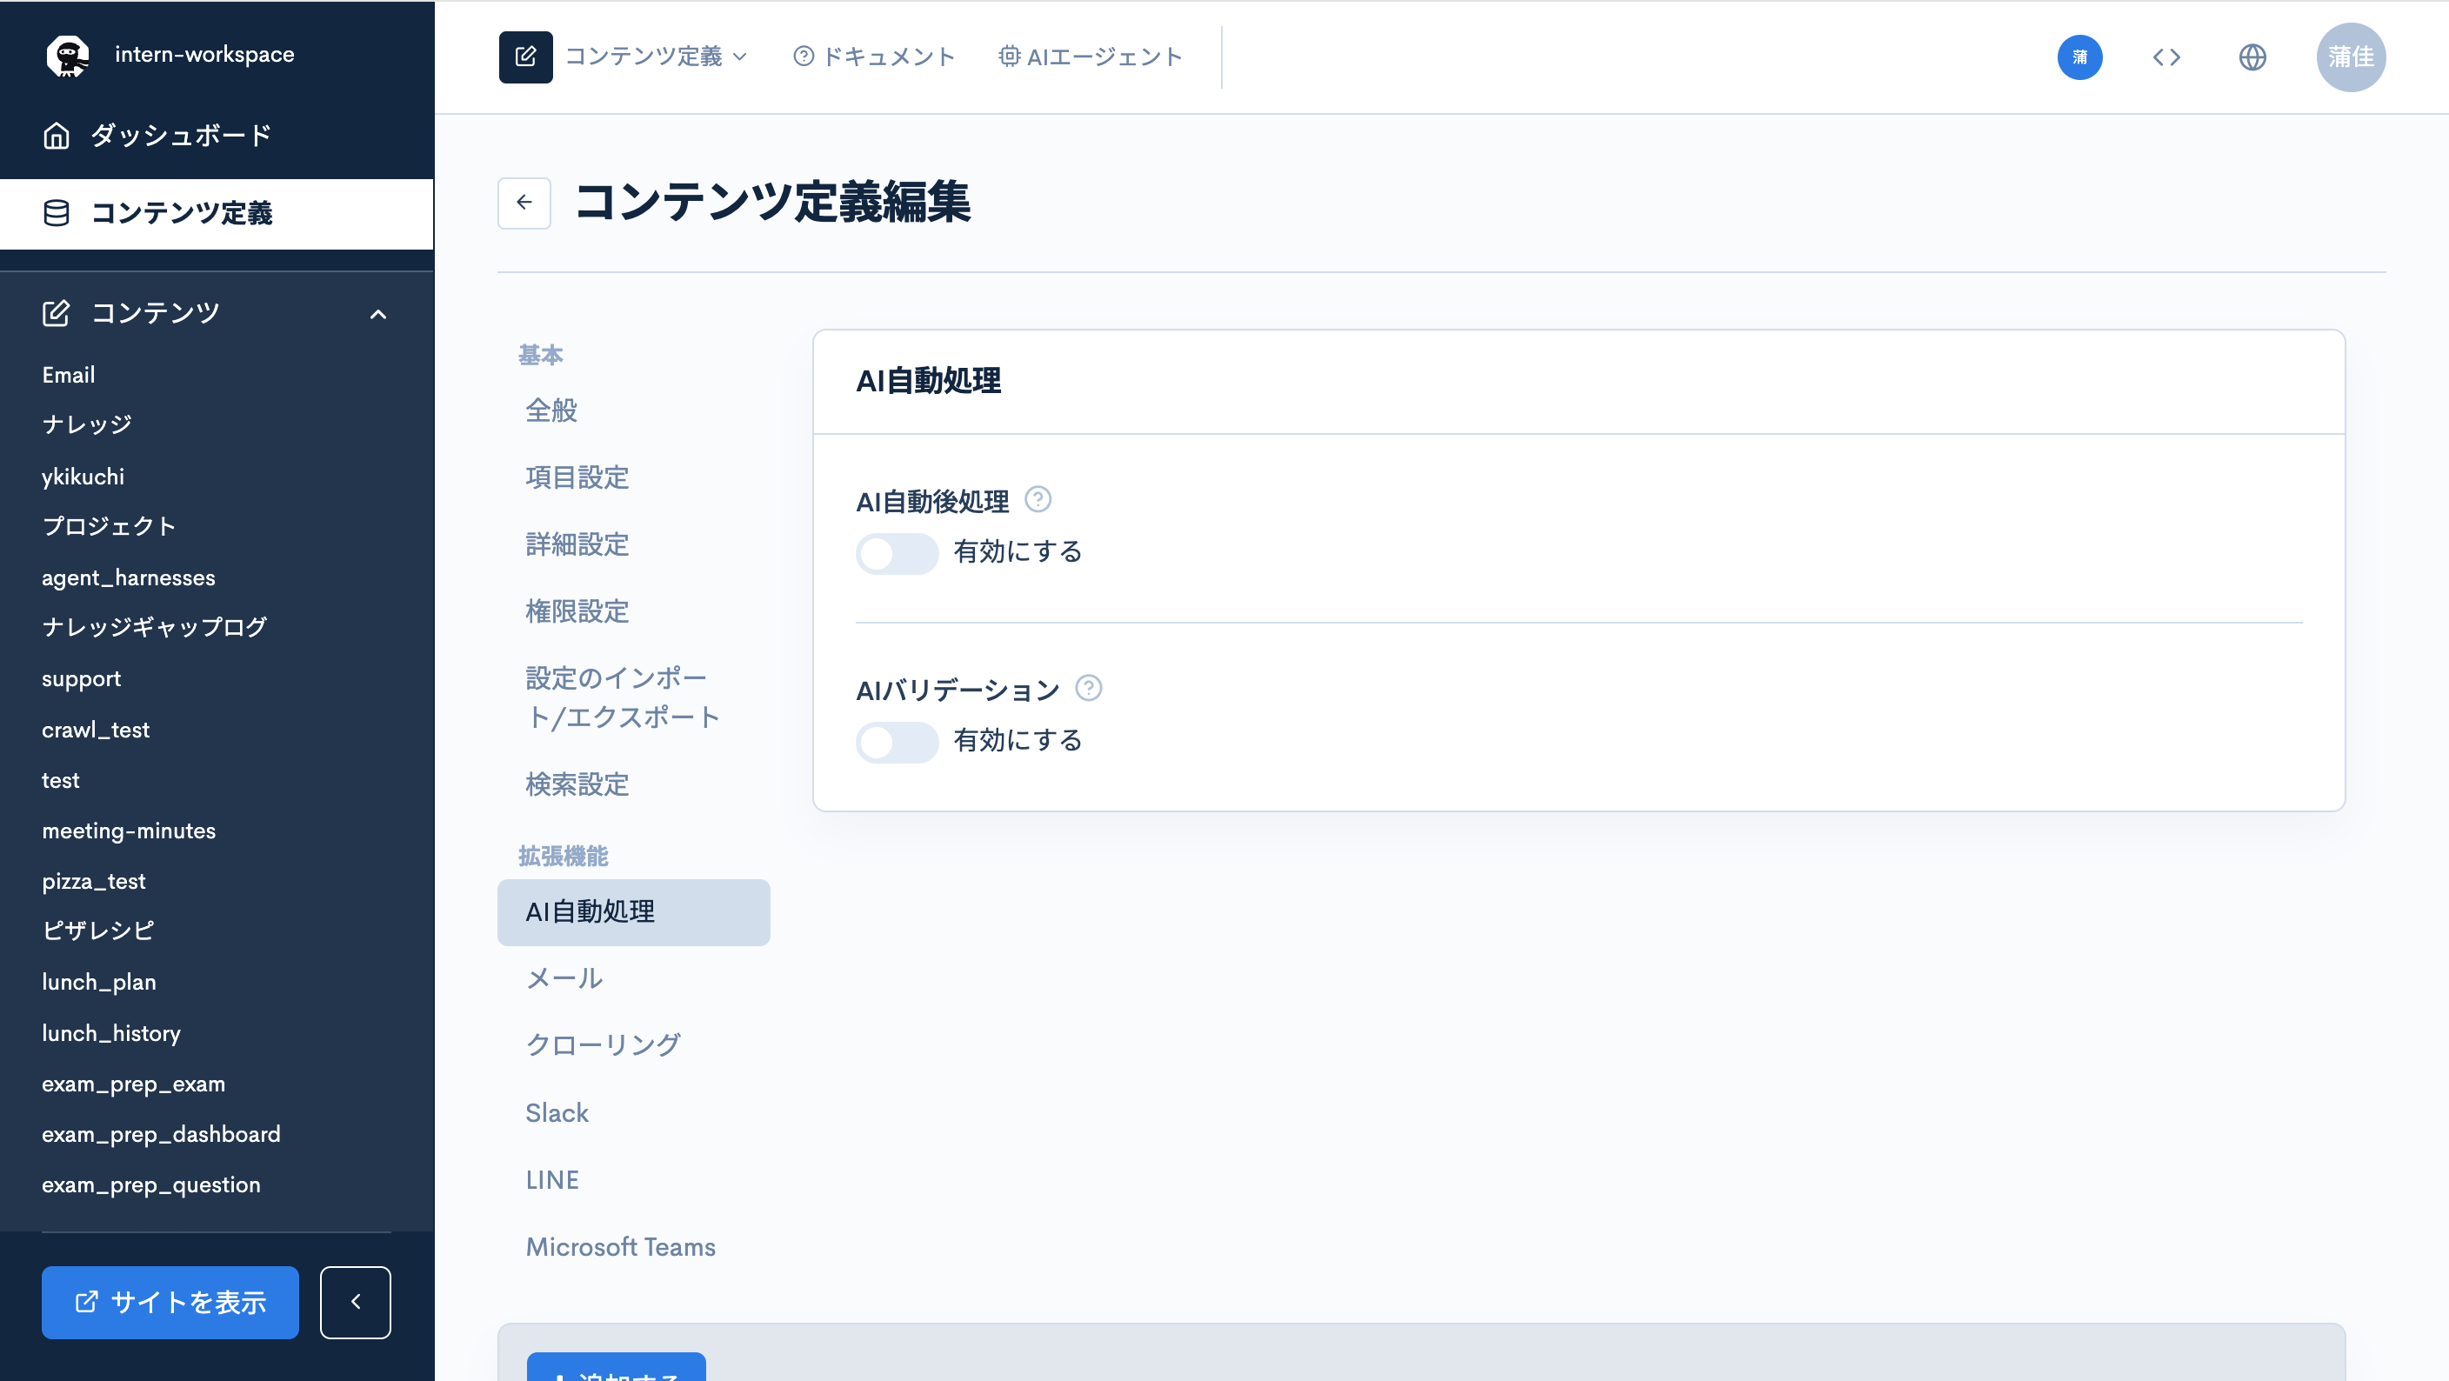Open the test content item
This screenshot has height=1381, width=2449.
tap(61, 780)
